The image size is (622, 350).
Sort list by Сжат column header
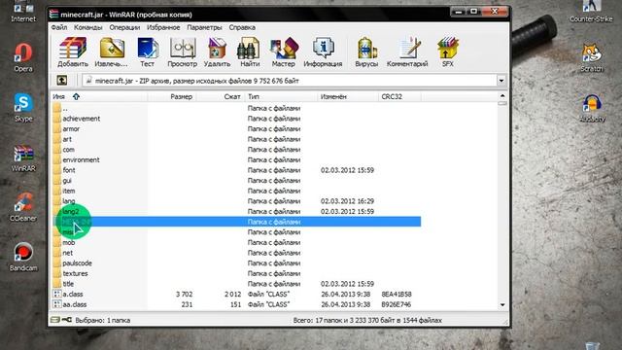(221, 96)
